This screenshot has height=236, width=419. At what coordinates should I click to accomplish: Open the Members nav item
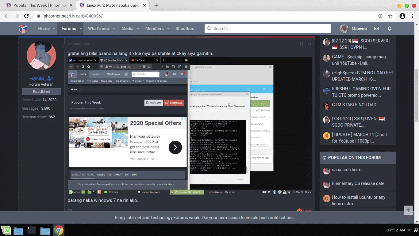coord(154,29)
